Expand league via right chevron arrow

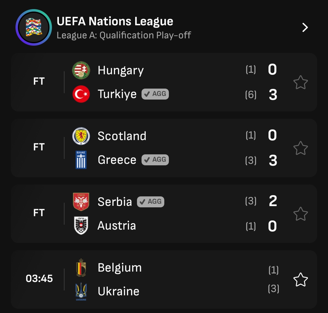[305, 28]
